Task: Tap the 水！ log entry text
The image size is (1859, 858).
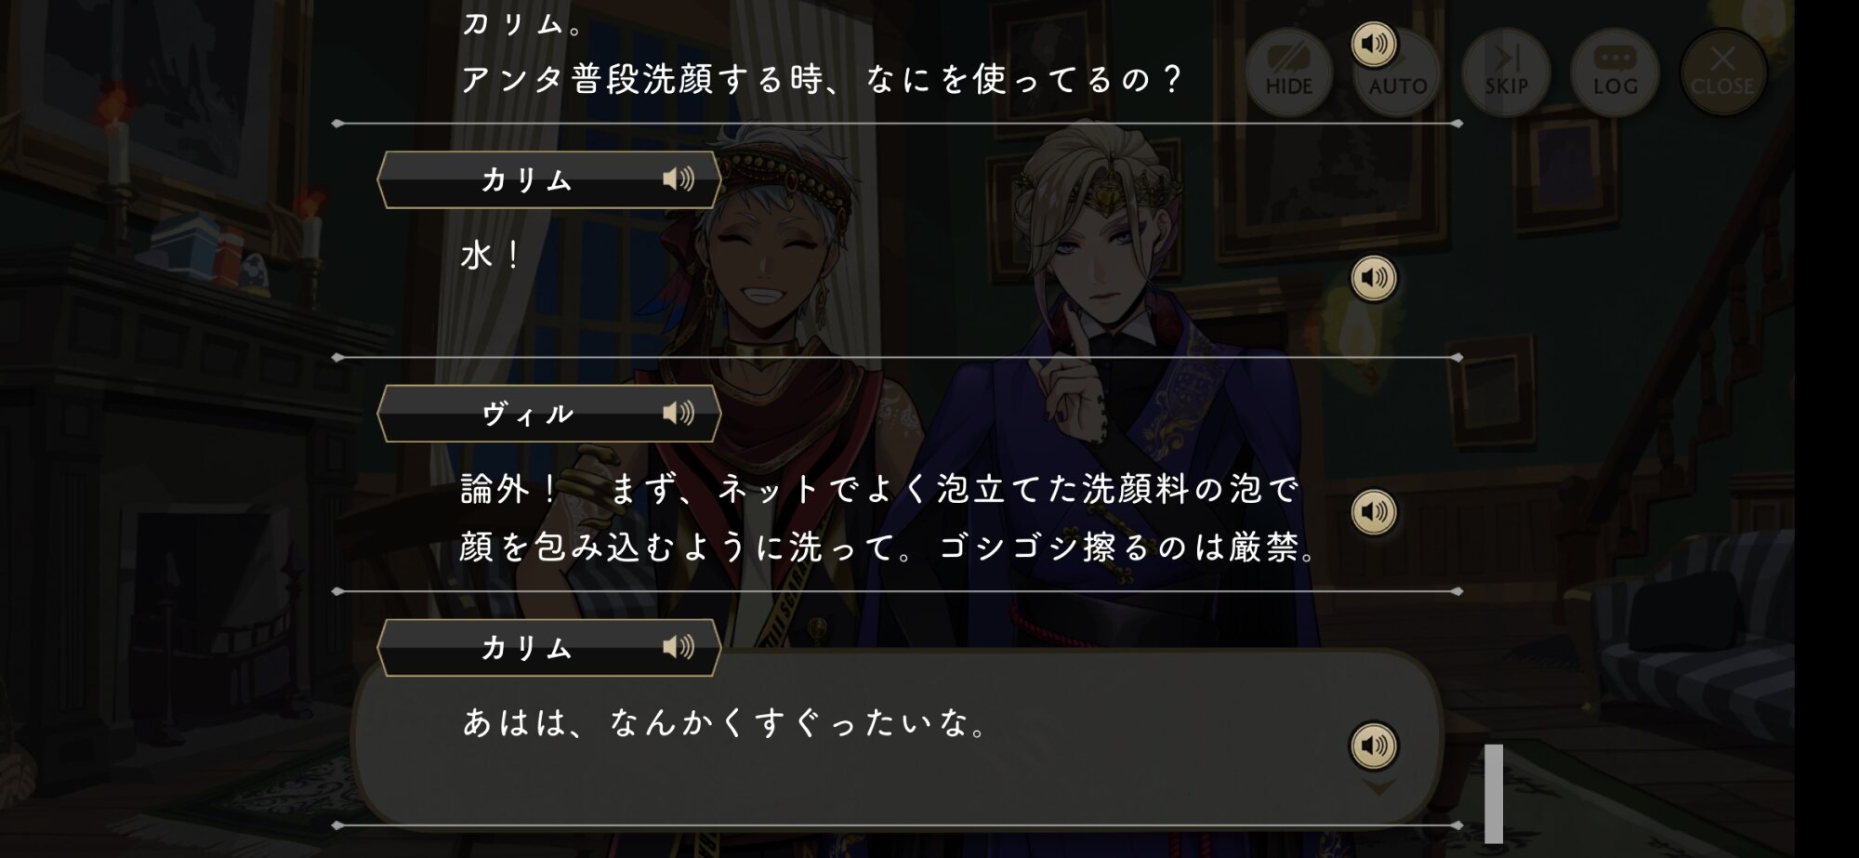Action: click(490, 255)
